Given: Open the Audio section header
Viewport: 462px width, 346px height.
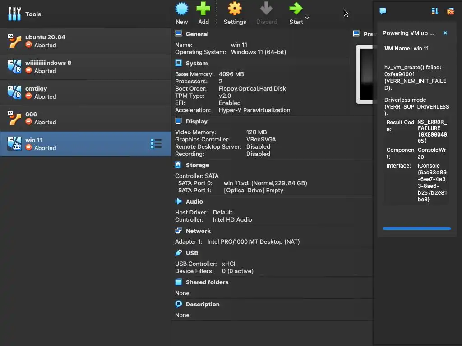Looking at the screenshot, I should click(194, 201).
